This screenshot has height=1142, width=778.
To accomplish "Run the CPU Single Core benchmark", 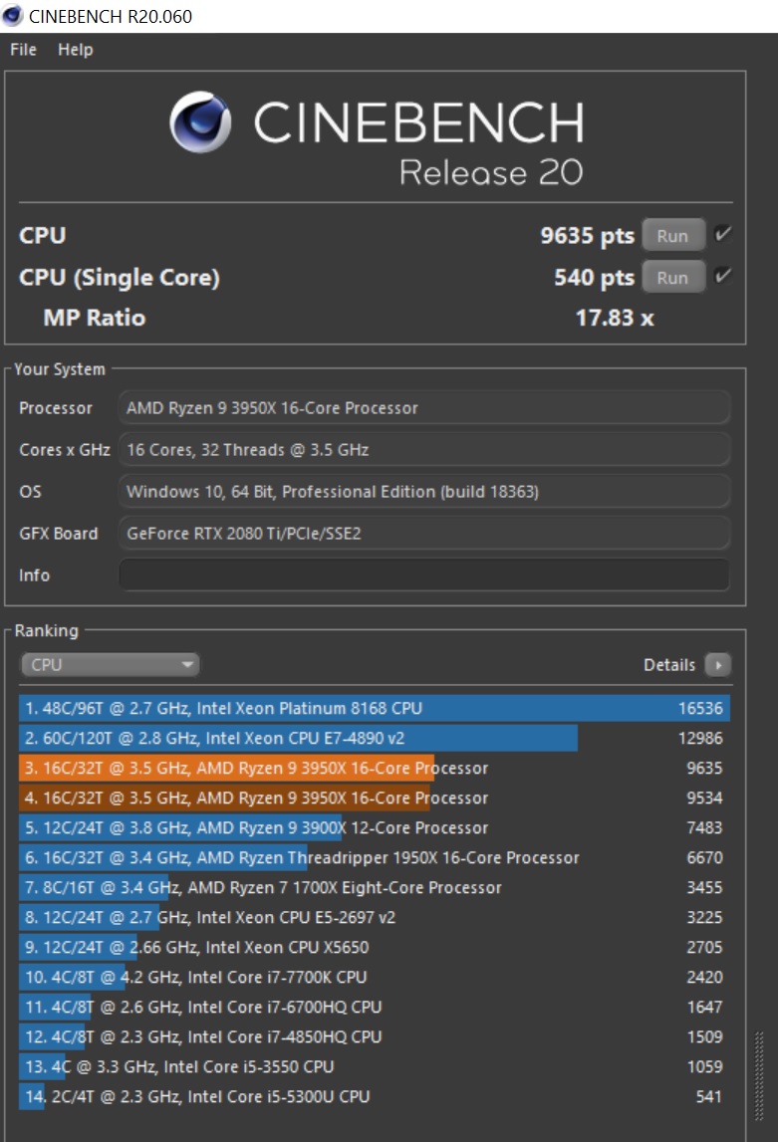I will click(673, 277).
